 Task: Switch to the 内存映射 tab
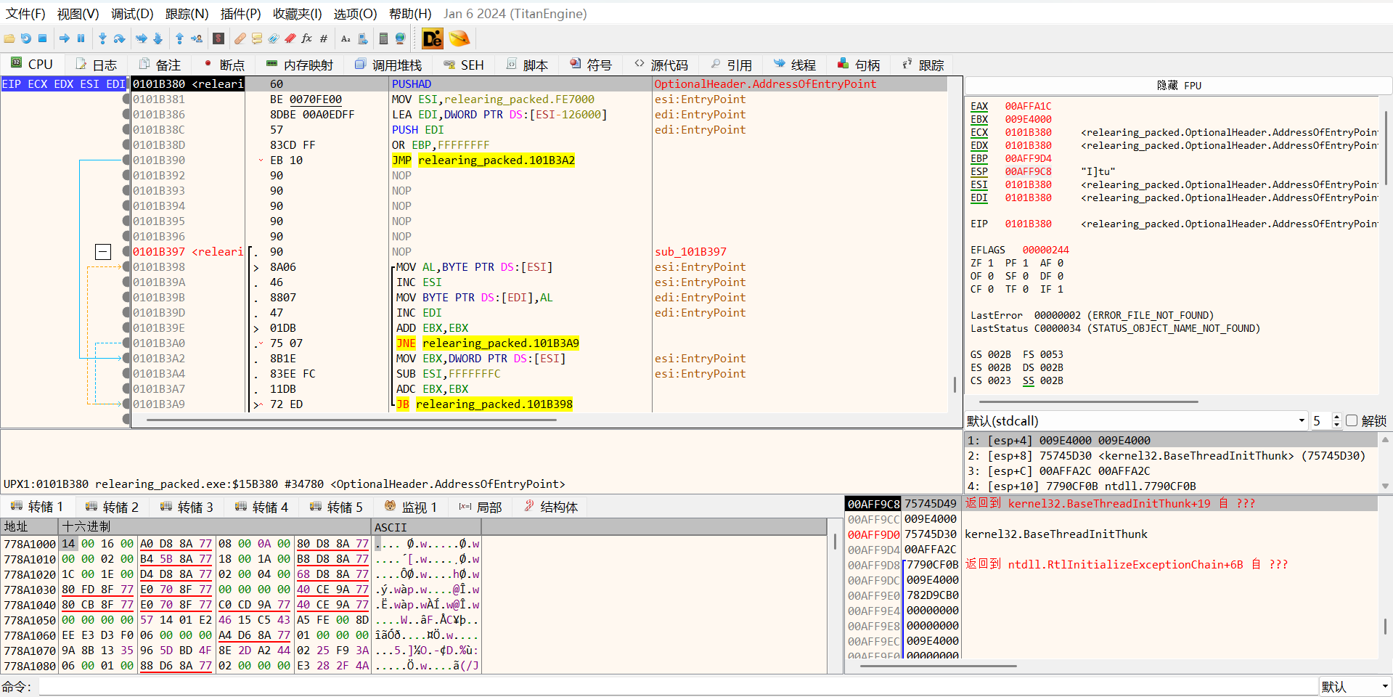pyautogui.click(x=300, y=65)
